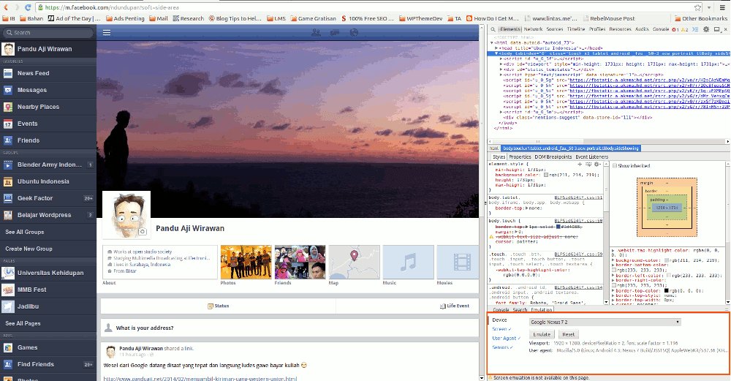This screenshot has height=381, width=731.
Task: Open DevTools settings gear icon
Action: pyautogui.click(x=706, y=29)
